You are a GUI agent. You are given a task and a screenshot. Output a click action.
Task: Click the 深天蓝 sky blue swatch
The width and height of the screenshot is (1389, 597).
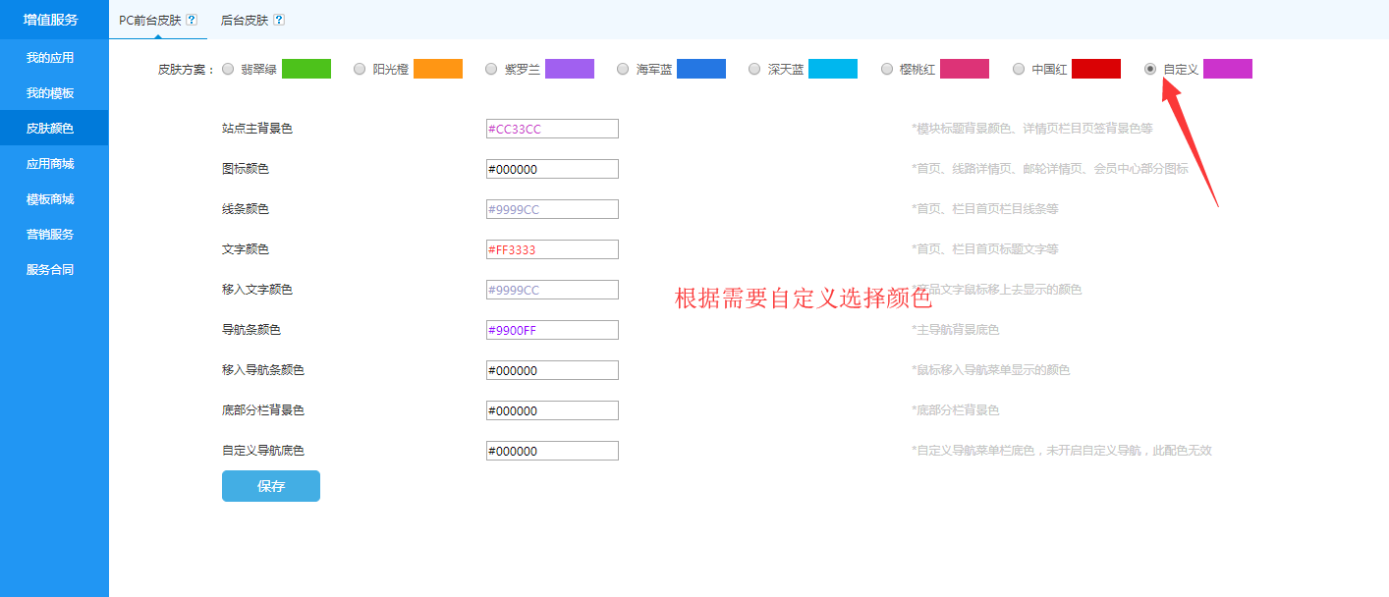833,69
